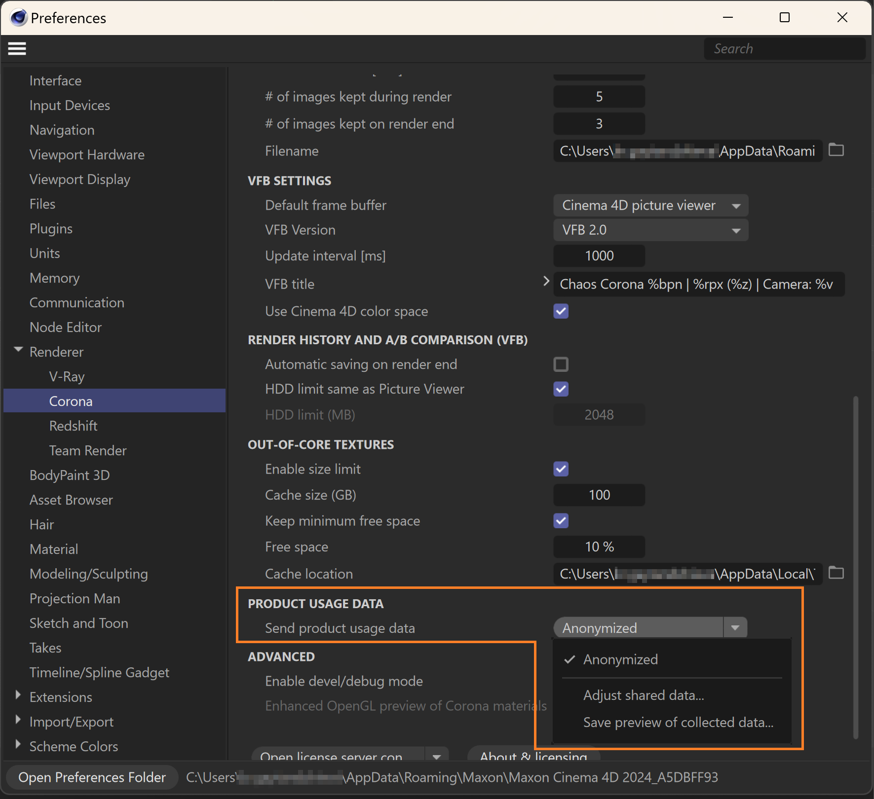The width and height of the screenshot is (874, 799).
Task: Select Viewport Hardware category
Action: pos(87,155)
